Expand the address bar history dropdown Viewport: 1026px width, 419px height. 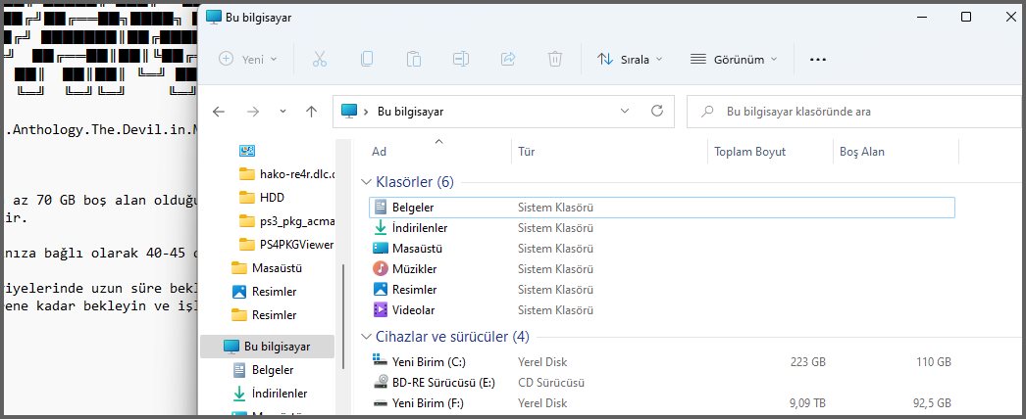pyautogui.click(x=625, y=112)
